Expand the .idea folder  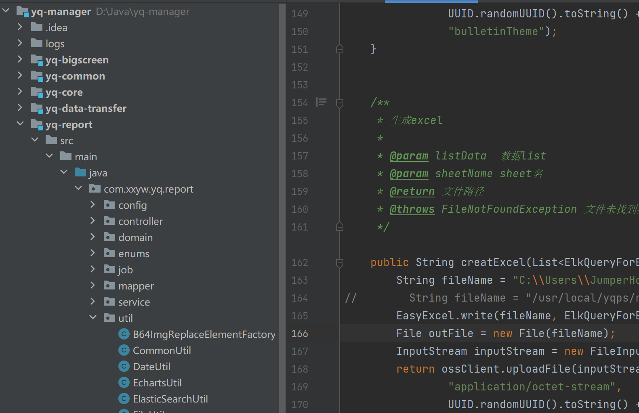tap(20, 27)
